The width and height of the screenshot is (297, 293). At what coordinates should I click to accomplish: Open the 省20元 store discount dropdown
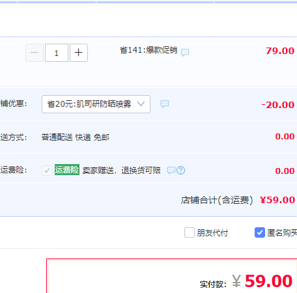point(96,104)
